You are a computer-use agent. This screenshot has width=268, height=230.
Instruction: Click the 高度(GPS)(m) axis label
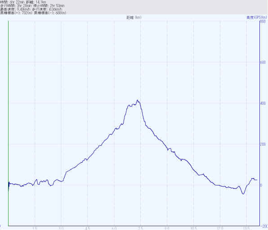tap(257, 18)
